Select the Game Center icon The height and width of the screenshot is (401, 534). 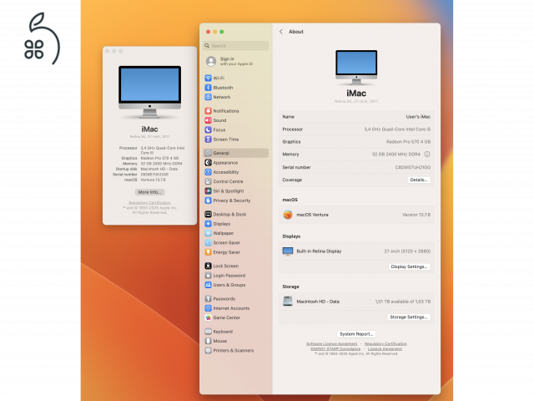click(x=208, y=317)
